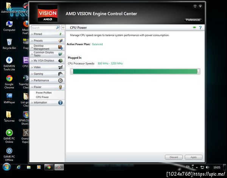Viewport: 227px width, 178px height.
Task: Show hidden tray icons arrow
Action: click(x=197, y=167)
